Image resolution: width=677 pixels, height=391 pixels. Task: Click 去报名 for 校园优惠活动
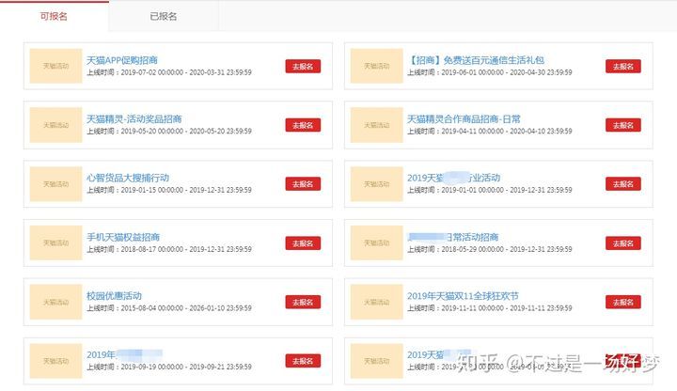pyautogui.click(x=303, y=302)
